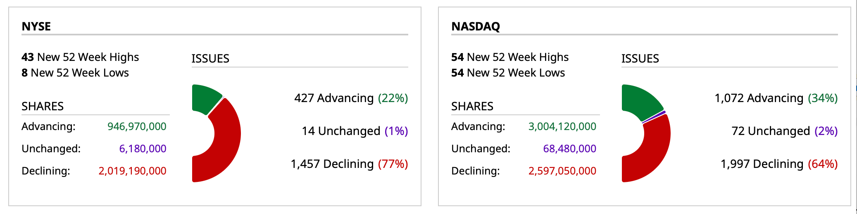Click NASDAQ 54 New 52 Week Highs
The width and height of the screenshot is (857, 214).
[x=510, y=57]
